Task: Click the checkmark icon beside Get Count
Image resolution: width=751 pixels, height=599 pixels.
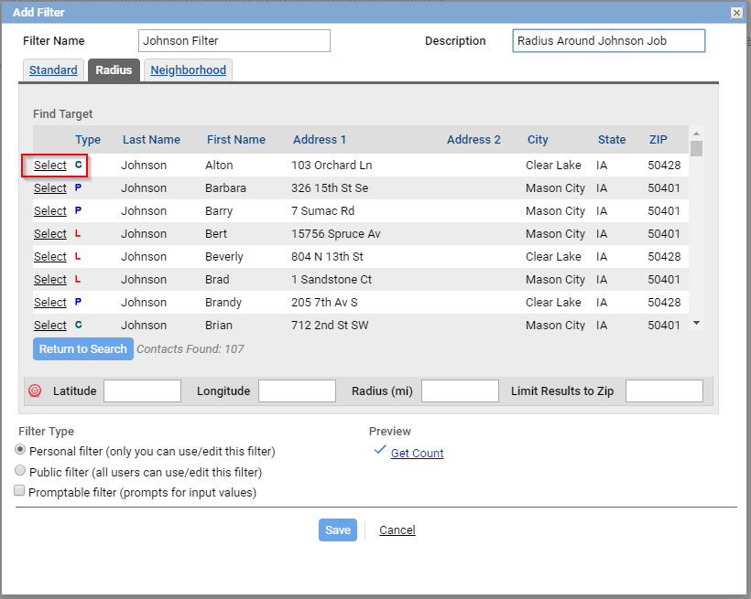Action: click(380, 450)
